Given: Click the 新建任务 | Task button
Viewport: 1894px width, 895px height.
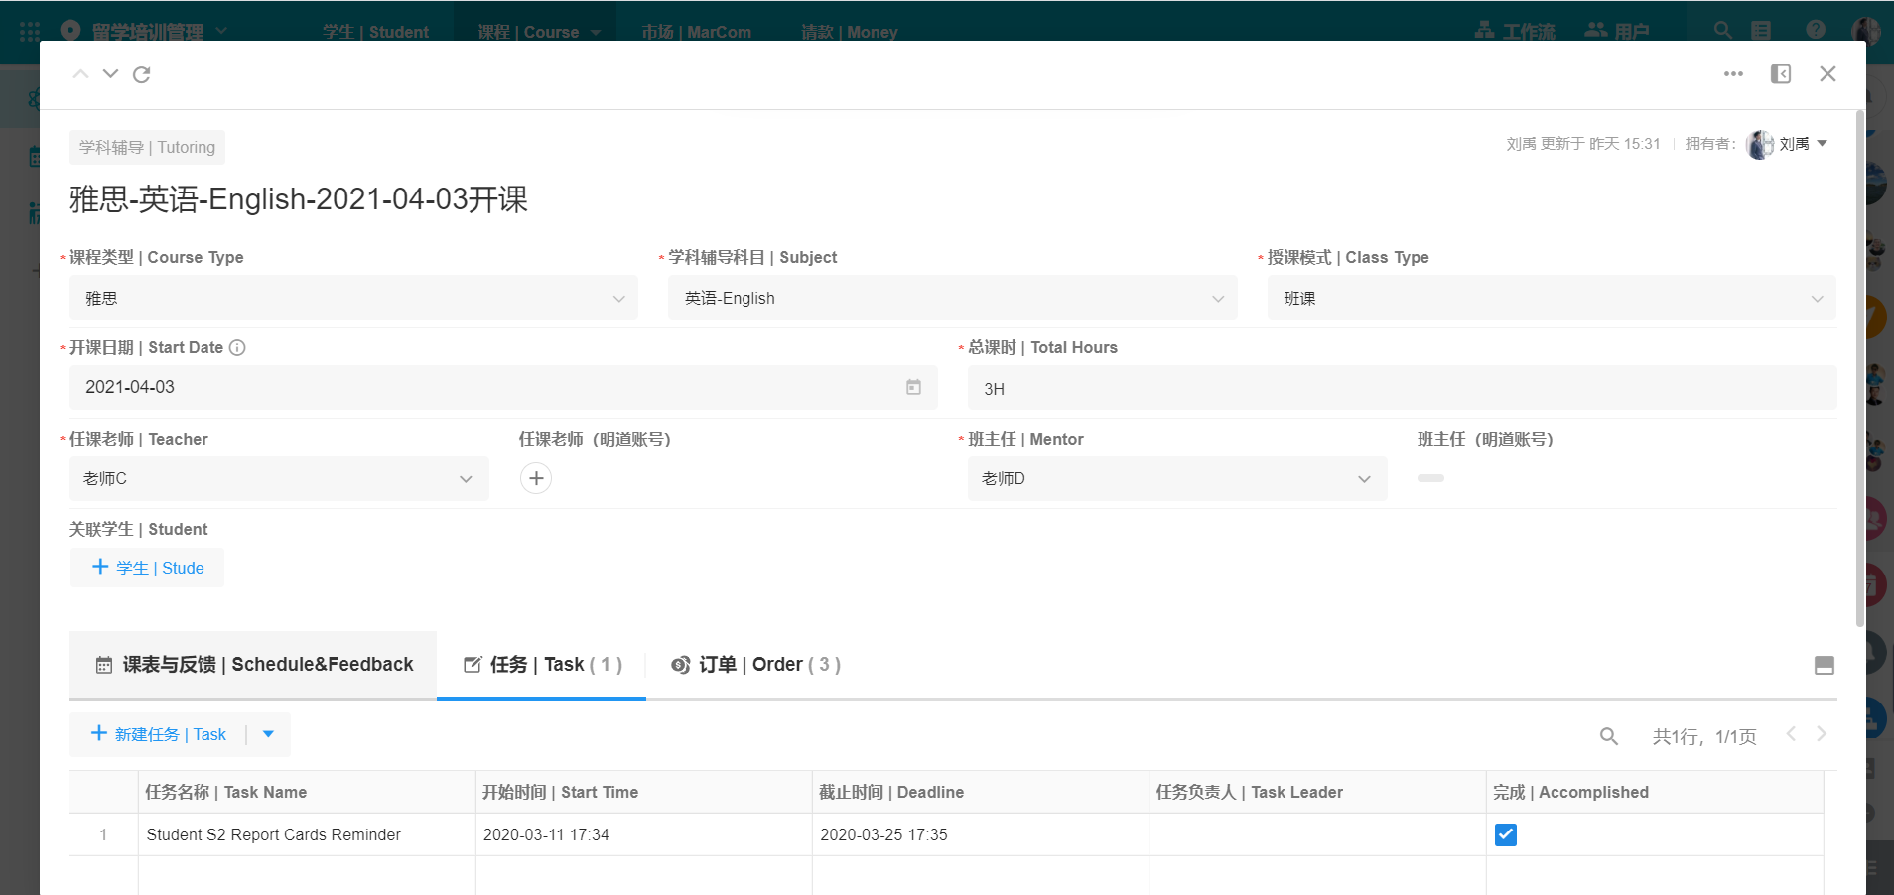Looking at the screenshot, I should (x=159, y=734).
